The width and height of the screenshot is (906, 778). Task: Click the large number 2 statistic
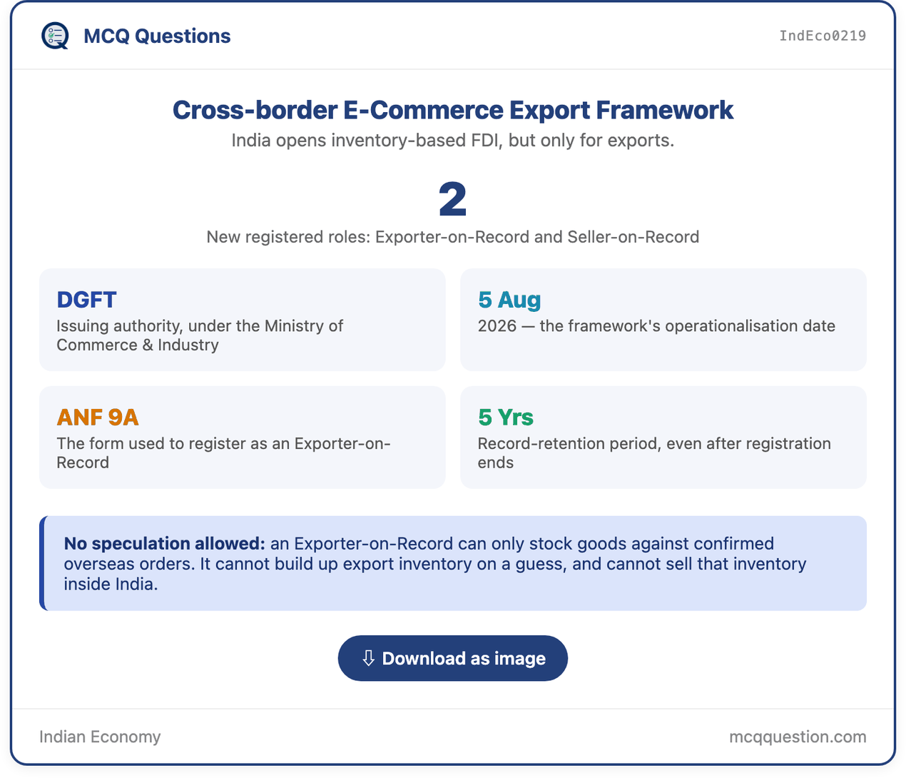tap(453, 199)
